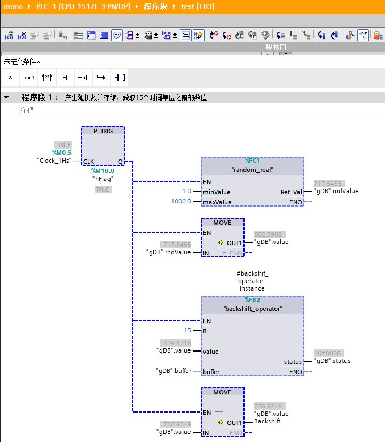Select the %FB2 "backshift_operator" block header
This screenshot has width=385, height=442.
pyautogui.click(x=253, y=304)
